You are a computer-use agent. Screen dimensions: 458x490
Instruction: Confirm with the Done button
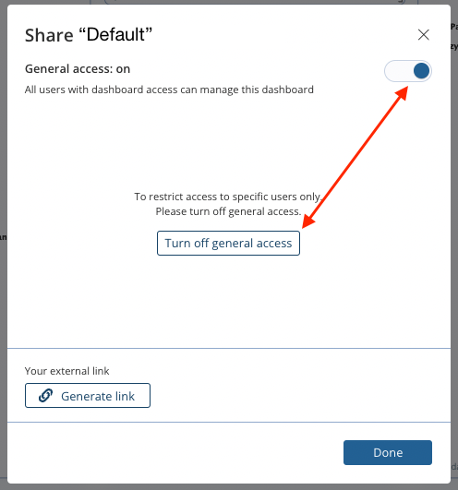coord(388,452)
